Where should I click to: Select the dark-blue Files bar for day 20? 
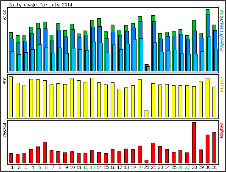coord(140,30)
